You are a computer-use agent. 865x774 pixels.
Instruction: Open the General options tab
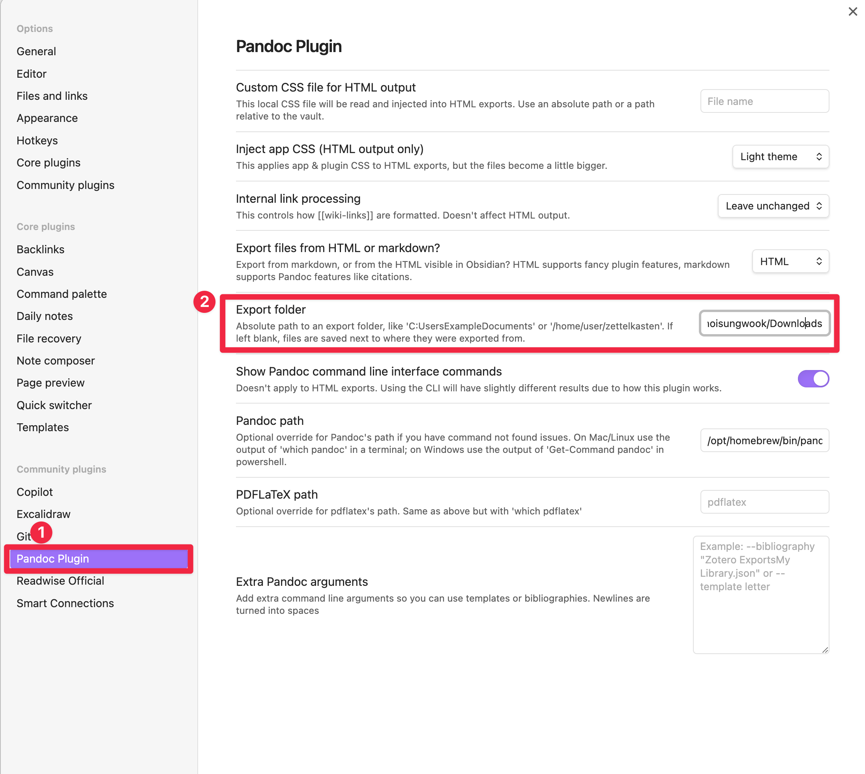point(36,51)
